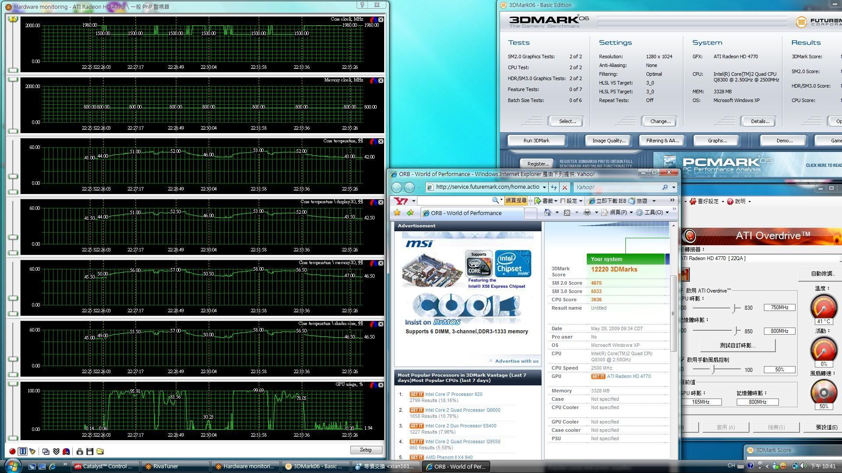The width and height of the screenshot is (842, 473).
Task: Open the 喜好設定 preferences menu in Catalyst
Action: coord(706,201)
